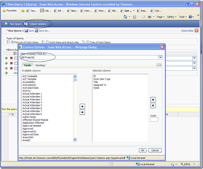Click the red Close Editor icon
Screen dimensions: 203x169
[197, 31]
